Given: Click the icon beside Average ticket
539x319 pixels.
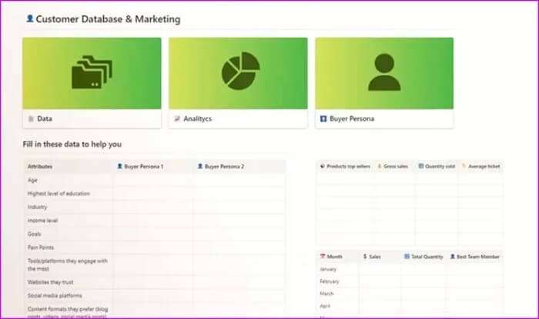Looking at the screenshot, I should 464,166.
